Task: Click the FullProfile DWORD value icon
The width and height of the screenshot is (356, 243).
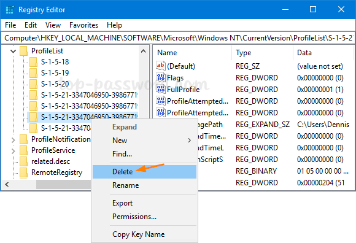Action: tap(161, 89)
